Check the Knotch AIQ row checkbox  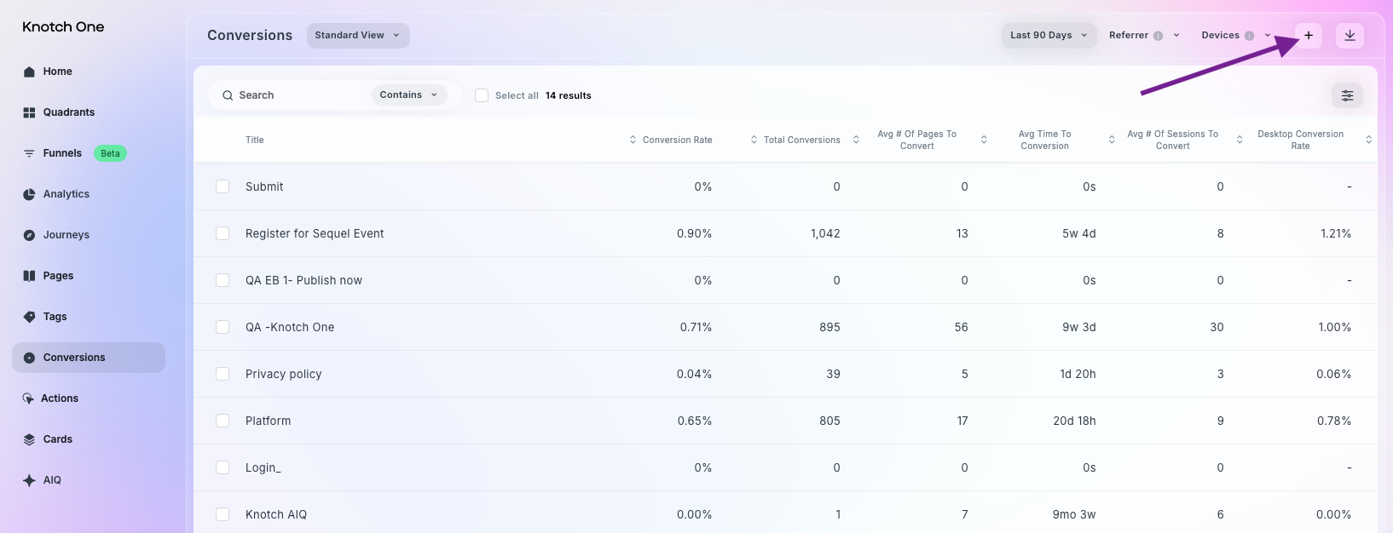pyautogui.click(x=223, y=514)
